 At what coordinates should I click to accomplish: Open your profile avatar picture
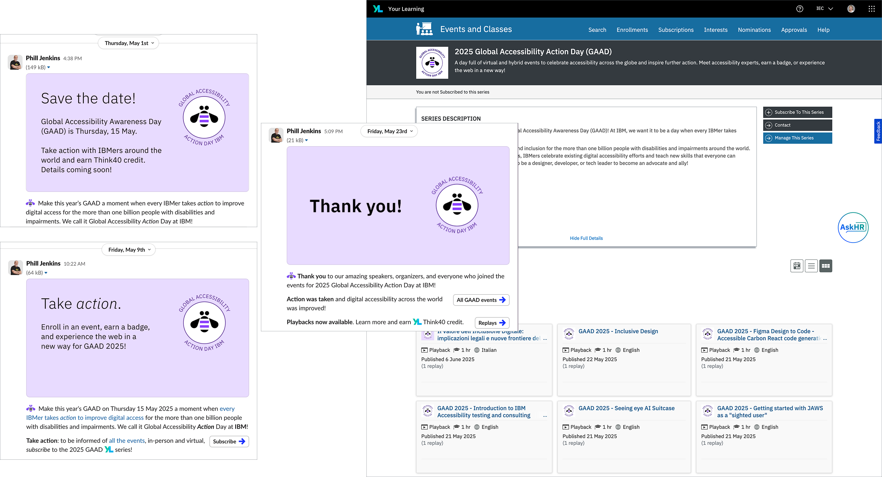pyautogui.click(x=851, y=8)
